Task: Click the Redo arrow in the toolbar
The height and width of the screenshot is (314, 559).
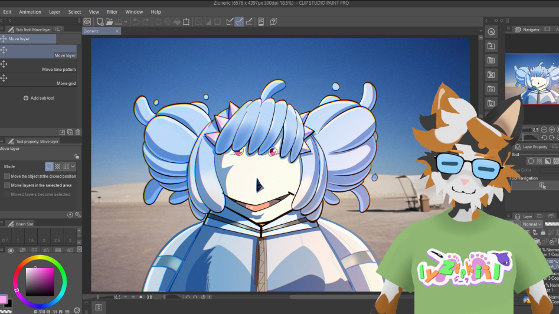Action: pos(146,22)
